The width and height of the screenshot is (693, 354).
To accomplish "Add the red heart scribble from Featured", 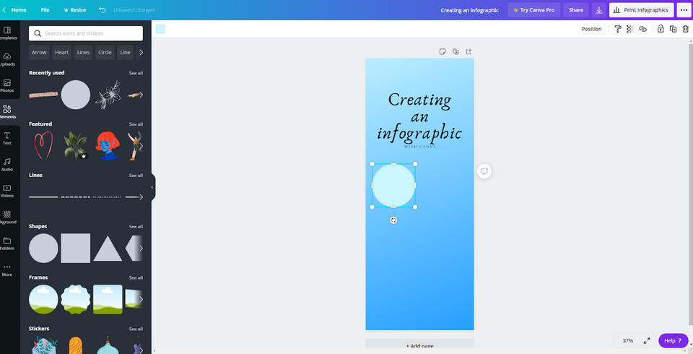I will click(43, 145).
